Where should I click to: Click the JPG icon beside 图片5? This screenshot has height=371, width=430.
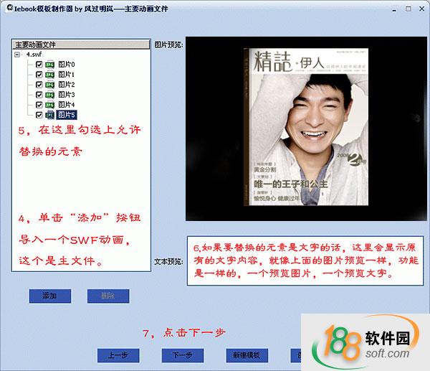[x=49, y=115]
